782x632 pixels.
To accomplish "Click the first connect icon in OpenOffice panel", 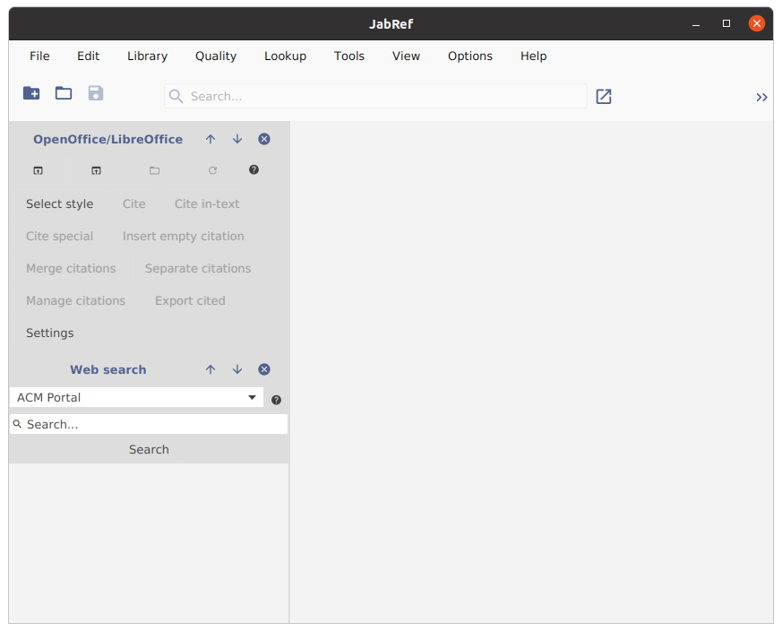I will pos(38,170).
